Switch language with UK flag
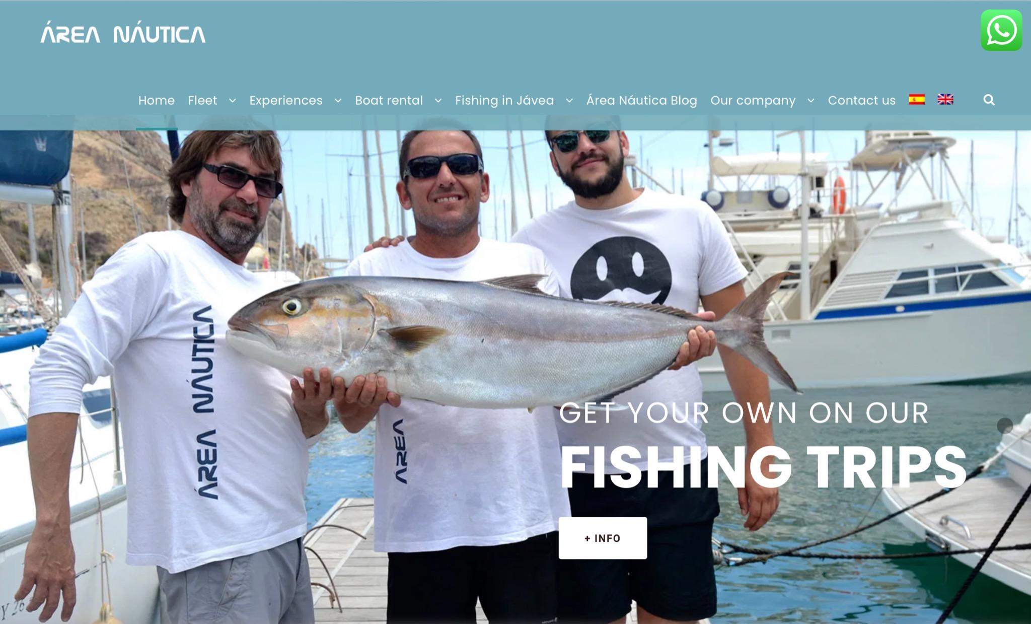This screenshot has width=1031, height=624. click(945, 100)
